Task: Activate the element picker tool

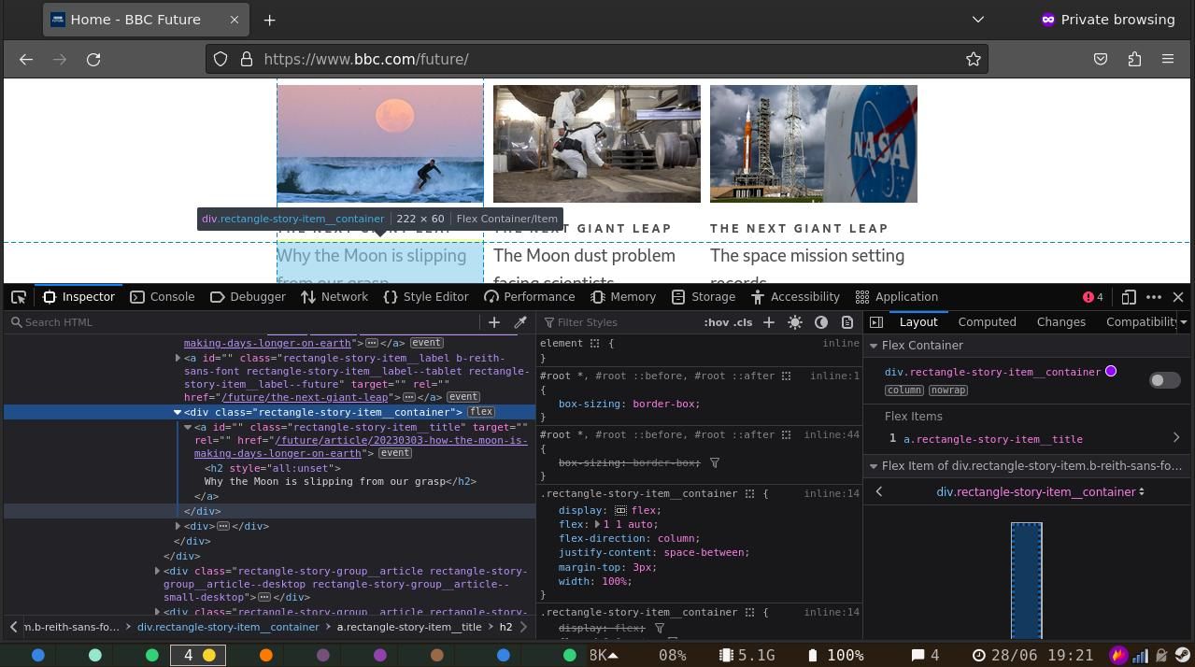Action: [19, 297]
